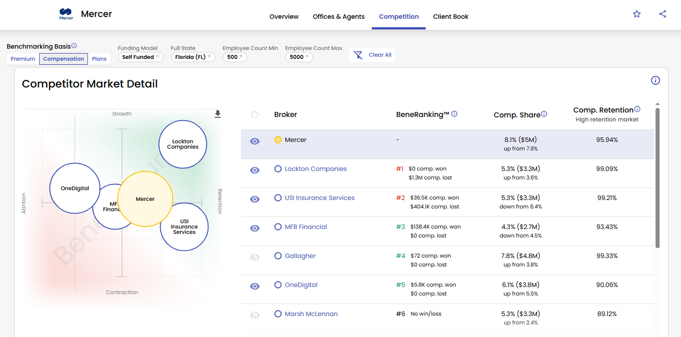Click info icon beside Comp. Share
This screenshot has height=337, width=681.
[544, 114]
